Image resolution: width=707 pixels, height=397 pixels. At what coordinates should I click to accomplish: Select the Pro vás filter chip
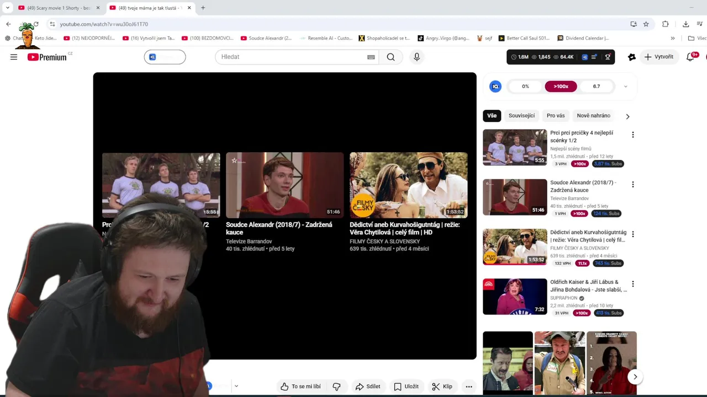[x=556, y=116]
